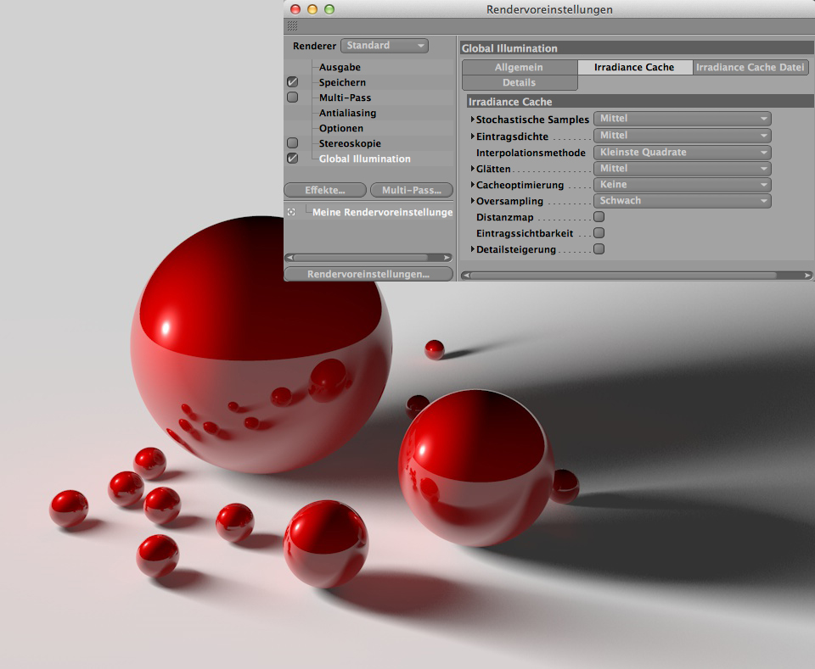Click the right arrow of settings scrollbar

(807, 275)
